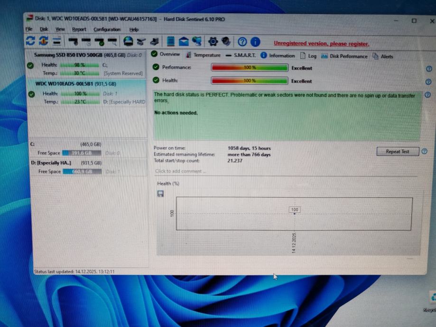Click the "No actions needed." text
This screenshot has width=436, height=327.
coord(176,113)
